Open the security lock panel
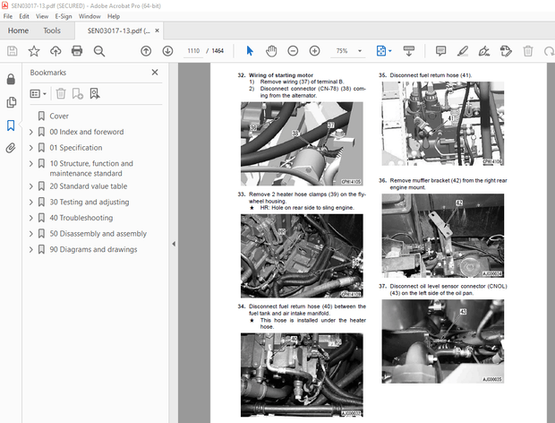Image resolution: width=555 pixels, height=423 pixels. pyautogui.click(x=11, y=79)
